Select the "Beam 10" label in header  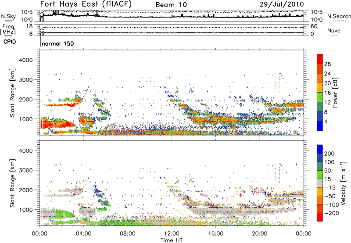(x=171, y=5)
